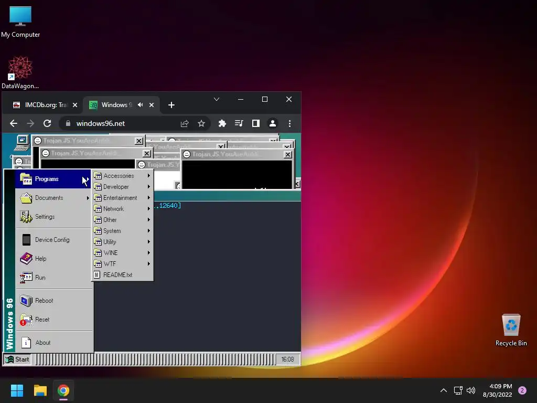Open the Recycle Bin
537x403 pixels.
(511, 330)
